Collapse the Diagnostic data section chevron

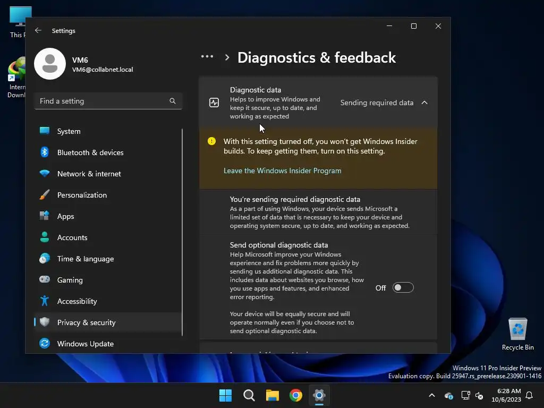tap(424, 103)
